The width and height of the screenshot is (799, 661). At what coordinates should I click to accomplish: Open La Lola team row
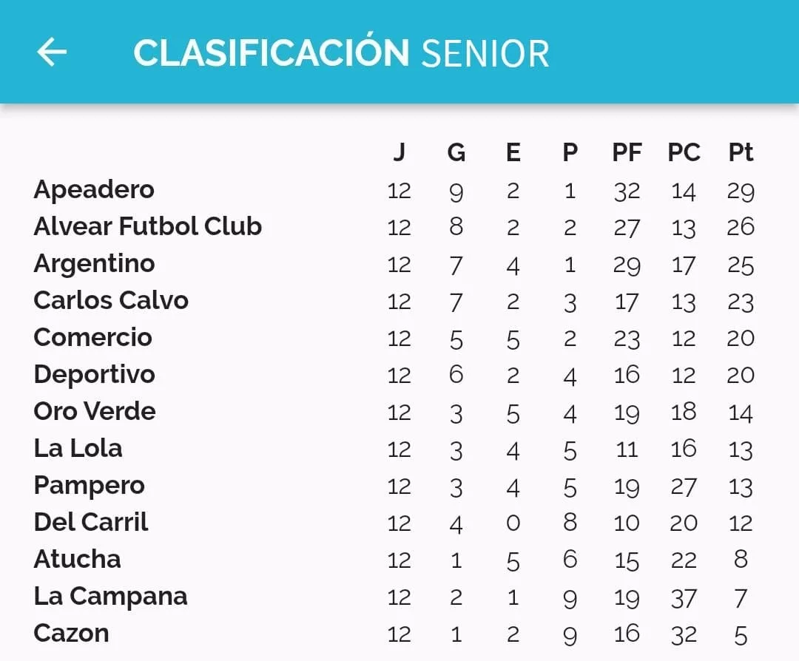coord(78,449)
